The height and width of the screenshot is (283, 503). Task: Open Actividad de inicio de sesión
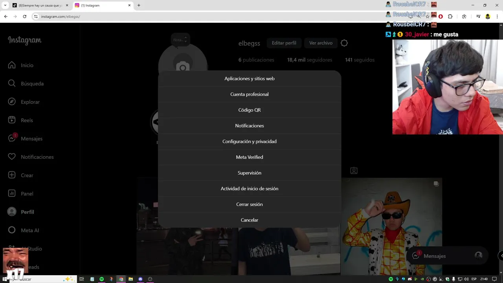pos(250,189)
